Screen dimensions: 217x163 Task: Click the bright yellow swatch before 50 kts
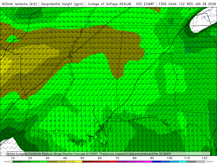[x=78, y=162]
